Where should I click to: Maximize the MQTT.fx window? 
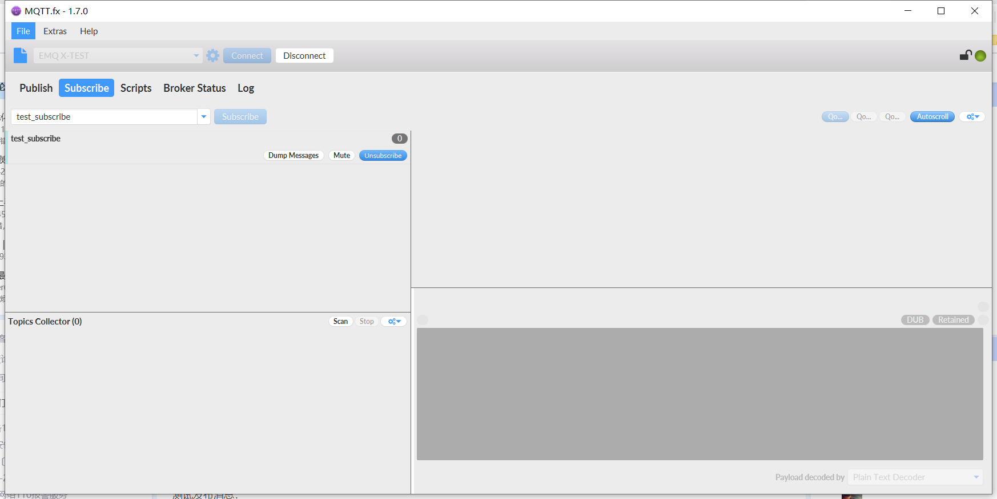(941, 11)
